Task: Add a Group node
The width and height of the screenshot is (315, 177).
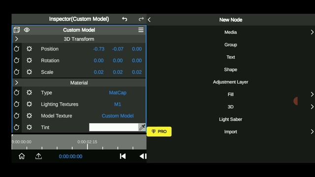Action: pos(231,45)
